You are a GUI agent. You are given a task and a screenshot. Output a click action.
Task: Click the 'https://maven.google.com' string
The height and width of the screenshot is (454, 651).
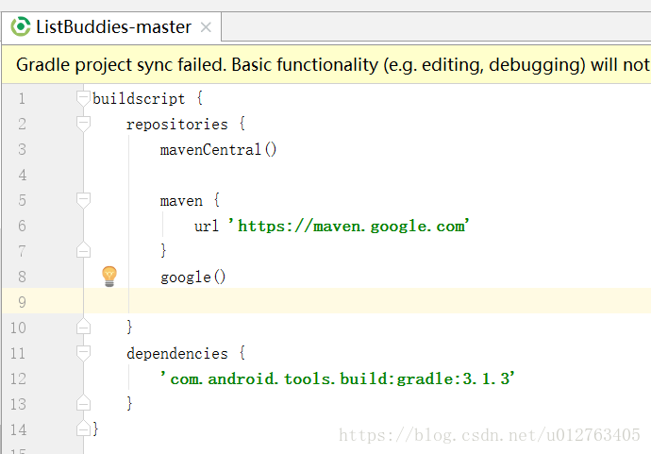349,226
